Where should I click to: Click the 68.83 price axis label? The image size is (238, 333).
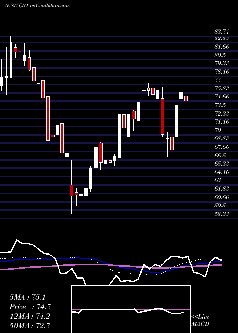point(222,138)
